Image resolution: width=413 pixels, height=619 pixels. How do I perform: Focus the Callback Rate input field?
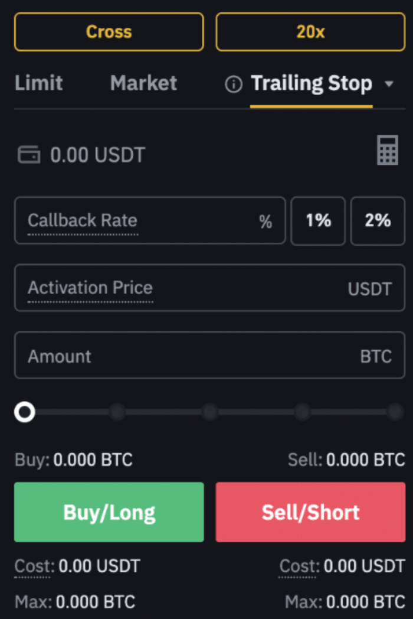point(150,221)
